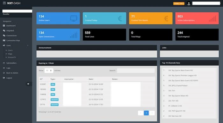Collapse sidebar with double-chevron button
The height and width of the screenshot is (123, 223).
coord(28,84)
